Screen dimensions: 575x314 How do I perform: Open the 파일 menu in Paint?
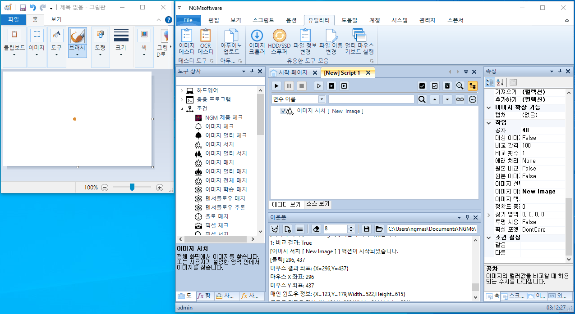point(14,20)
